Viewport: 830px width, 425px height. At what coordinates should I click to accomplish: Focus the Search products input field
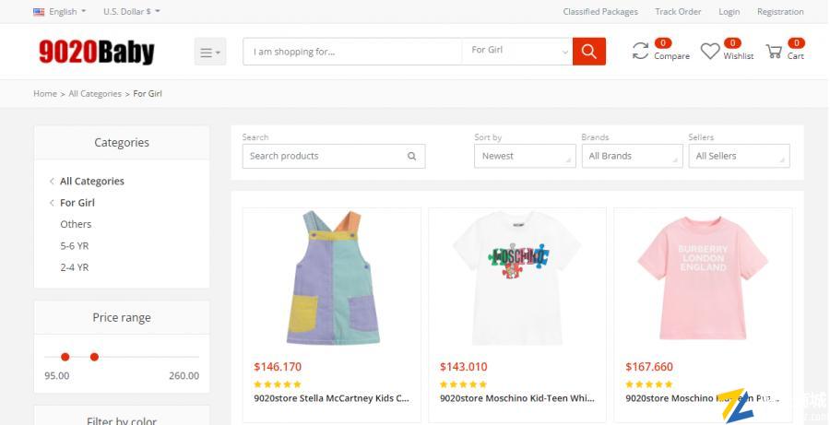point(334,156)
